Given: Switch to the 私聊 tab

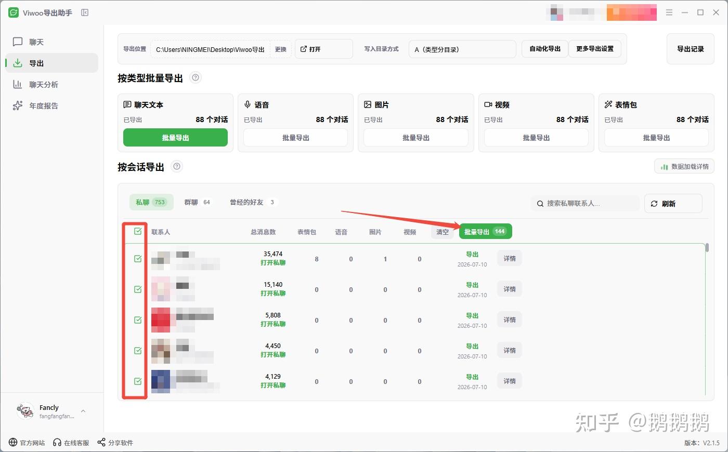Looking at the screenshot, I should point(151,202).
